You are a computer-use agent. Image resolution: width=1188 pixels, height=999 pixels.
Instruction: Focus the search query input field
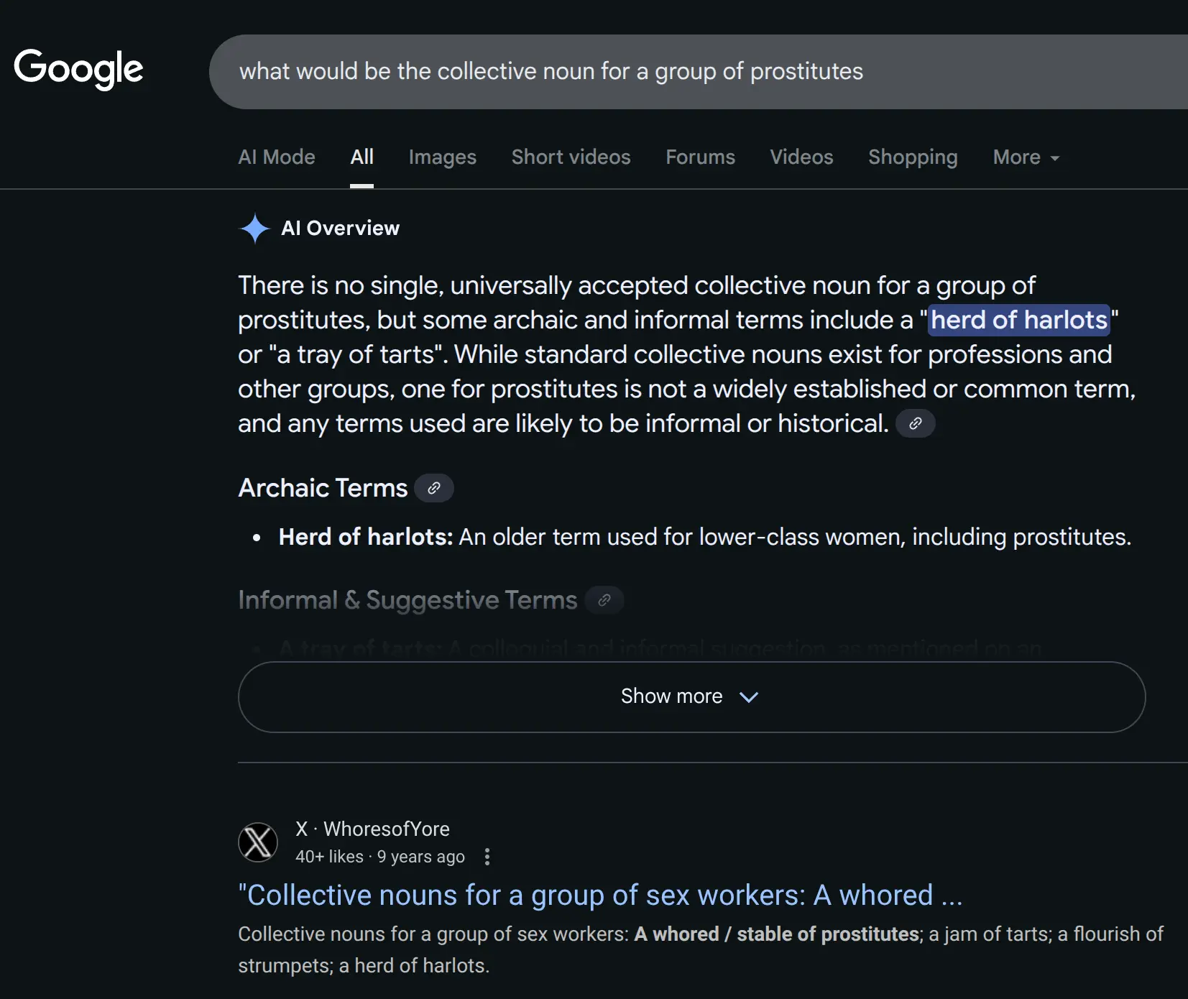click(699, 72)
